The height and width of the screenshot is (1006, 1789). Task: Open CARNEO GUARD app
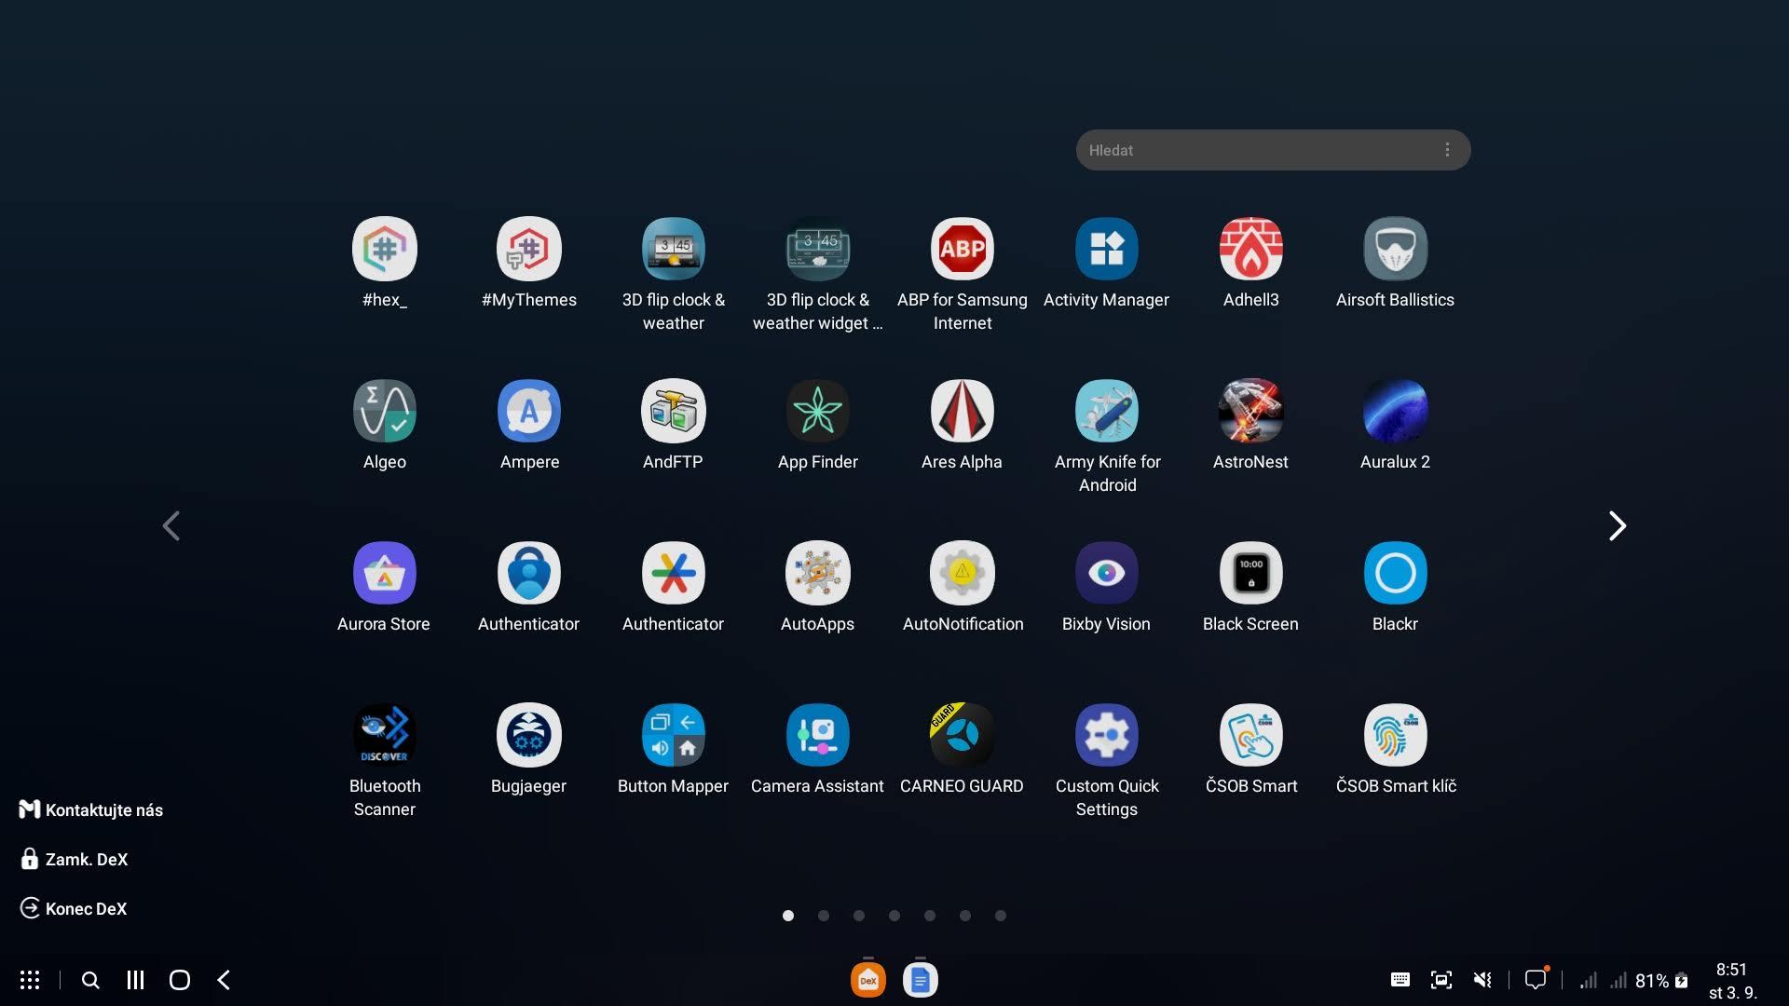point(962,735)
